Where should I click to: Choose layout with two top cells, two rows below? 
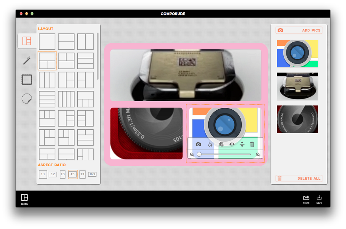pos(85,137)
